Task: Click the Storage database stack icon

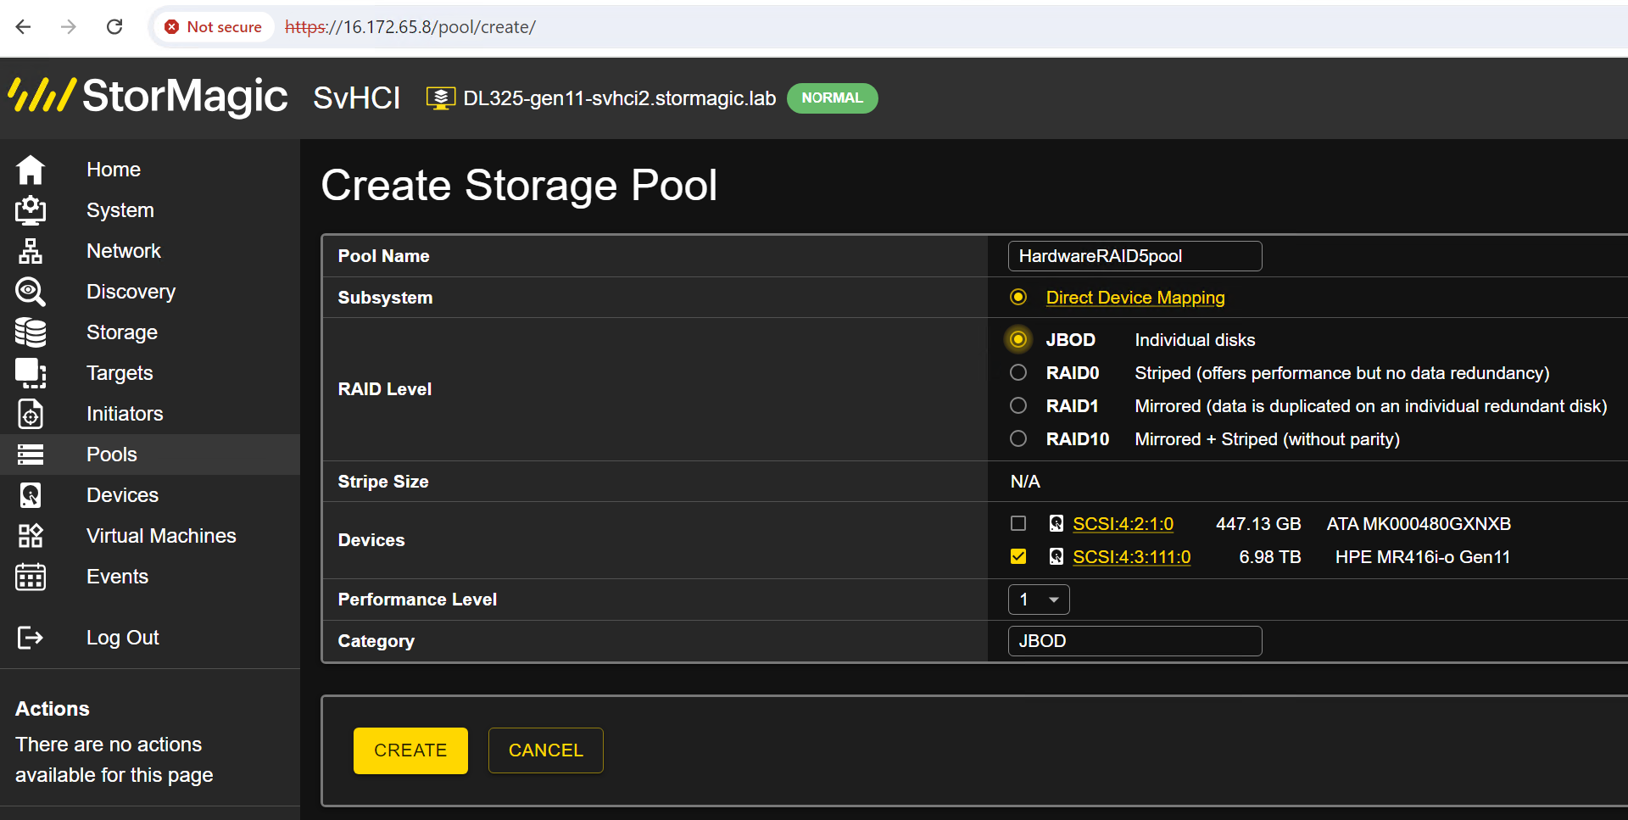Action: pos(31,332)
